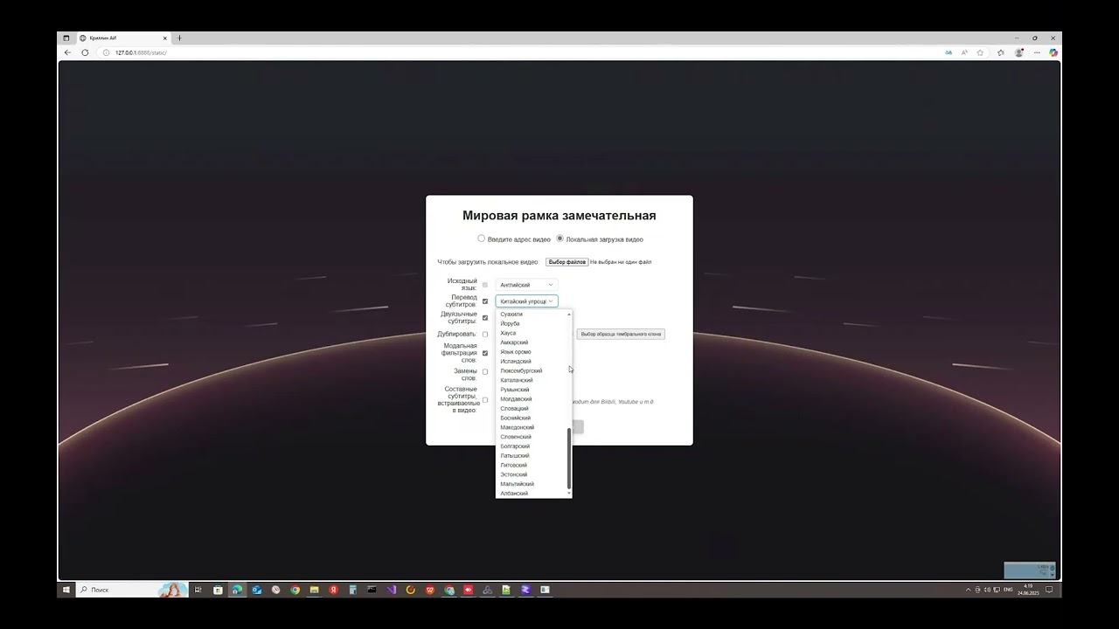Collapse the Китайский упрощ. target language dropdown
This screenshot has height=629, width=1119.
coord(526,301)
